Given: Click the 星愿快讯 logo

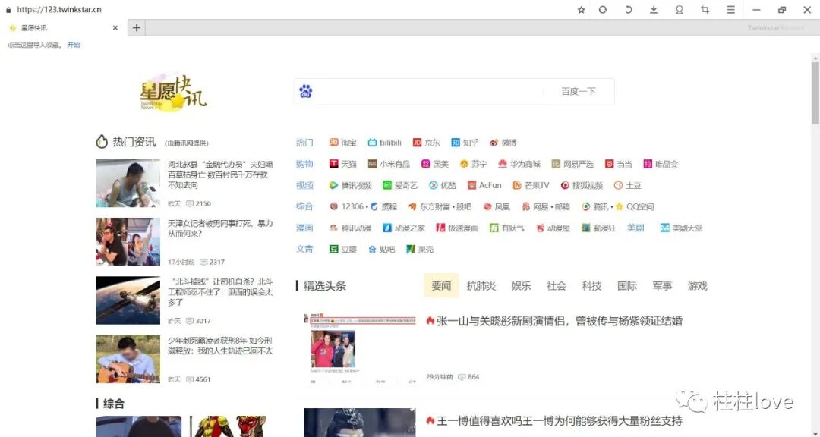Looking at the screenshot, I should (173, 93).
